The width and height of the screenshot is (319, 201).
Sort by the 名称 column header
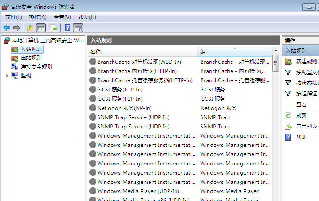143,51
